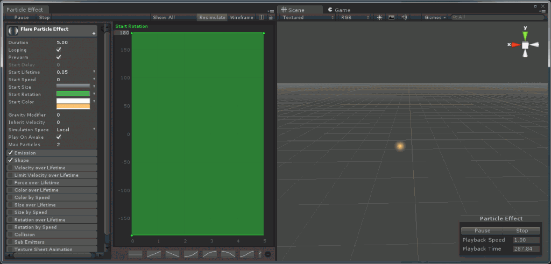
Task: Click Pause in the scene Particle Effect overlay
Action: (482, 231)
